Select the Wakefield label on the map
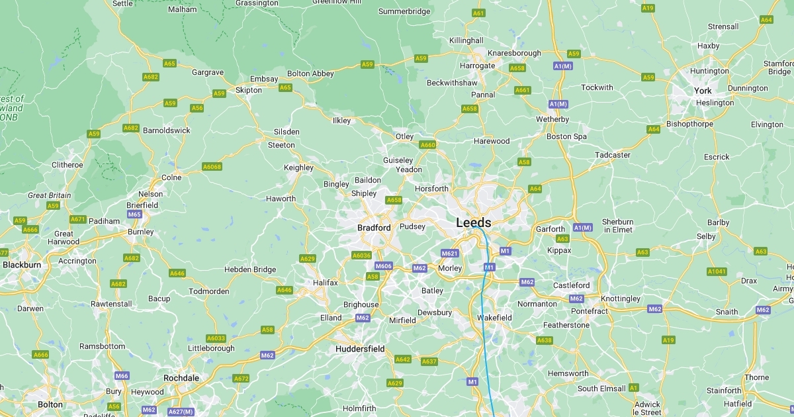The height and width of the screenshot is (417, 794). point(495,318)
